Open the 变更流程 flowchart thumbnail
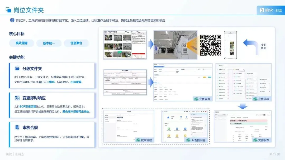 coord(243,82)
